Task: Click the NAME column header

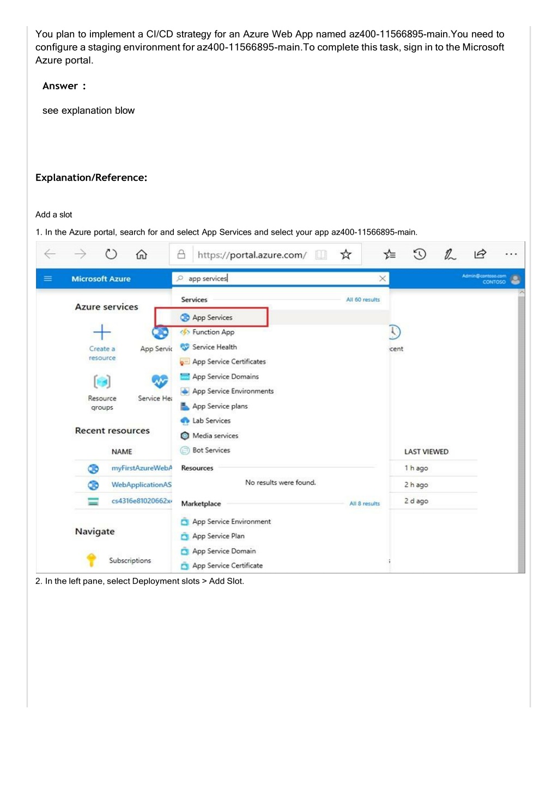Action: [122, 452]
